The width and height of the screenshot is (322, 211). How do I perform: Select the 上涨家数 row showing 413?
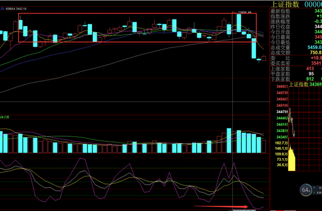296,68
